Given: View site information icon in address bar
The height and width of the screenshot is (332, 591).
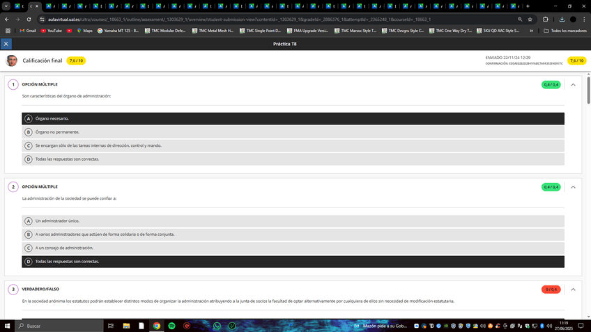Looking at the screenshot, I should [x=43, y=19].
